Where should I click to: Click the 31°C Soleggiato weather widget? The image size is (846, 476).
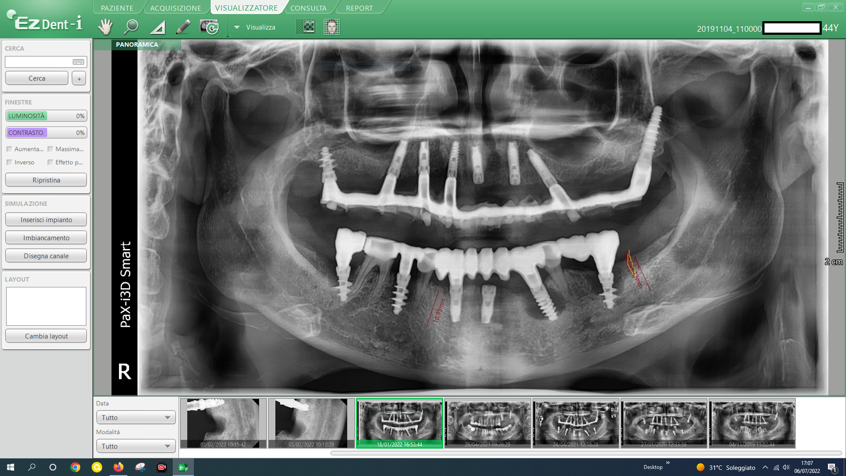click(x=725, y=468)
